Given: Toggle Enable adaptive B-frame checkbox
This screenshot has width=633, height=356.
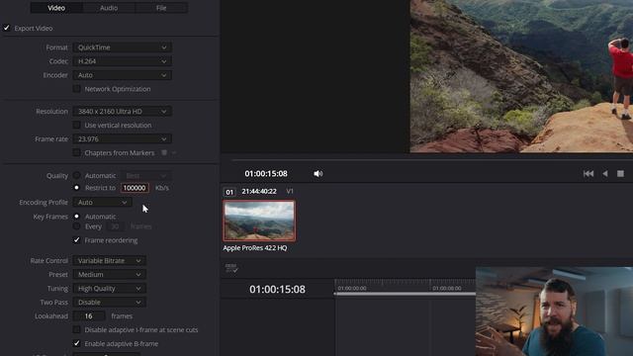Looking at the screenshot, I should click(x=77, y=343).
